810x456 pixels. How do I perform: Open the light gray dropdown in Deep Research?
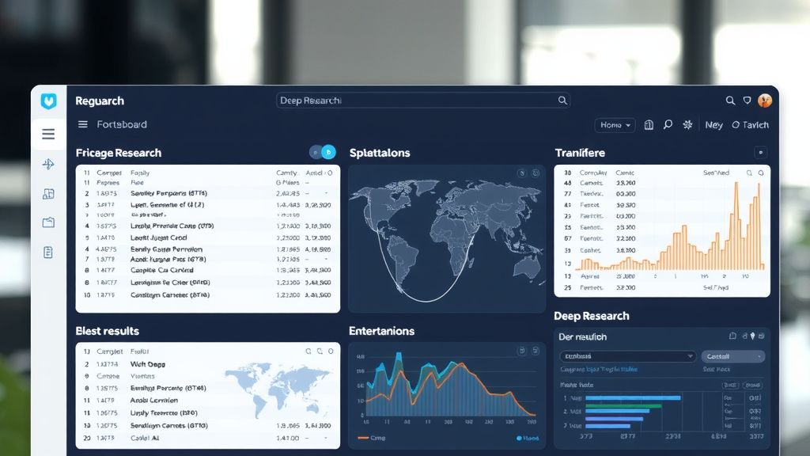[733, 356]
